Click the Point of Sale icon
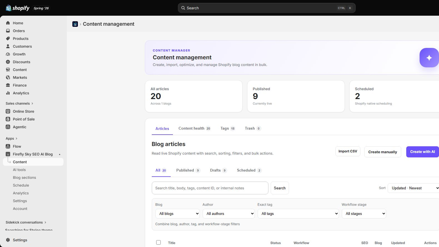The height and width of the screenshot is (247, 439). pos(8,119)
